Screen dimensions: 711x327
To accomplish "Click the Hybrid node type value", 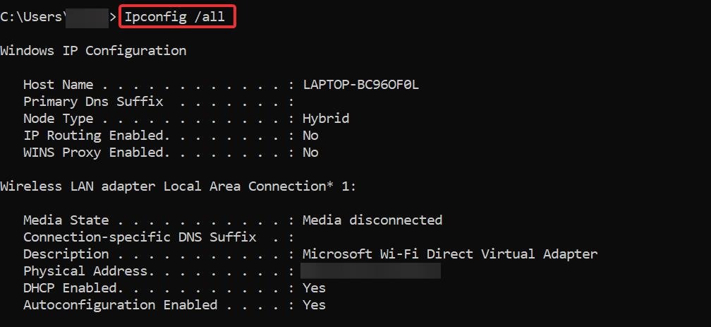I will (326, 119).
